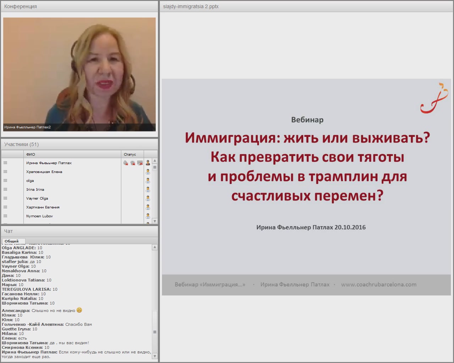Click user avatar icon for Nymoen Lubov
Screen dimensions: 454x363
148,216
